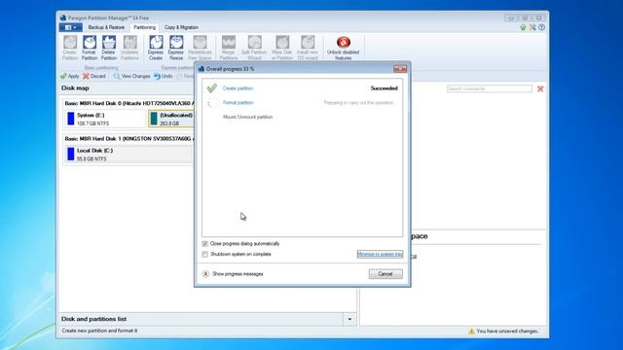Clear search with the red X icon
Viewport: 623px width, 350px height.
[x=540, y=88]
